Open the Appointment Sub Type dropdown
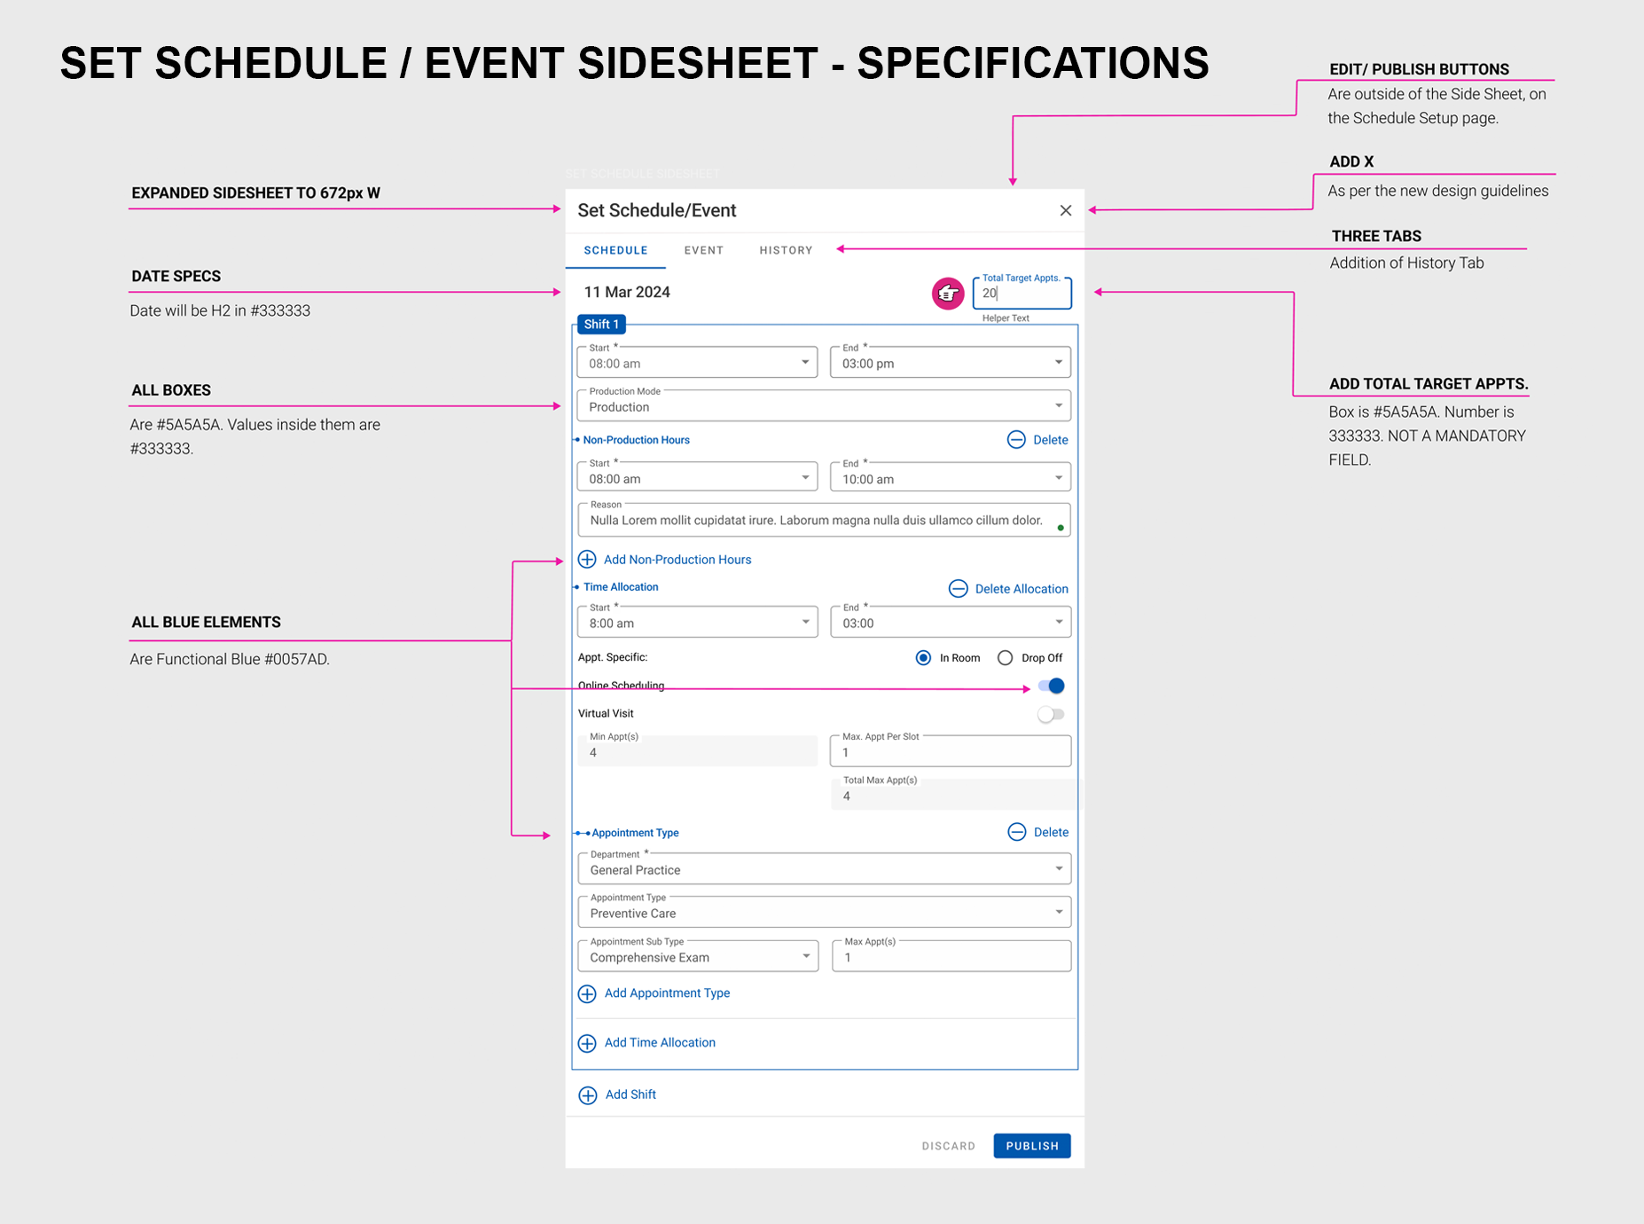The image size is (1644, 1224). [x=698, y=957]
